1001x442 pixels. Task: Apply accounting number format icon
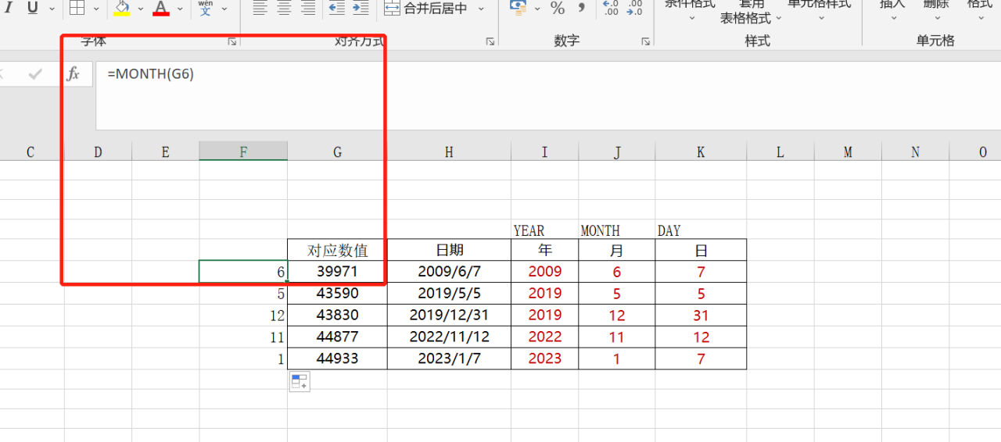518,8
